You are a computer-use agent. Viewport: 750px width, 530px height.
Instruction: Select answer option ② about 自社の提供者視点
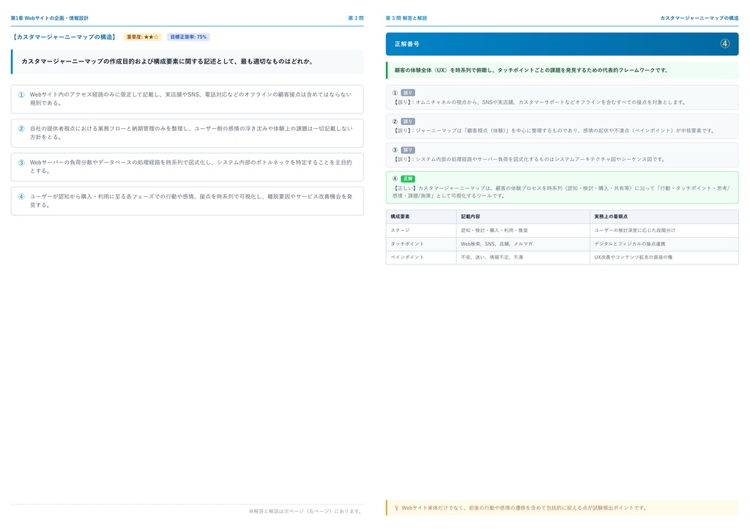(x=187, y=132)
